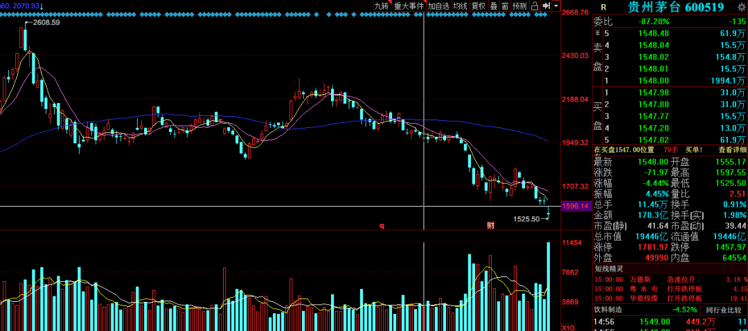748x331 pixels.
Task: Open the 窗 multi-window tool
Action: click(505, 6)
